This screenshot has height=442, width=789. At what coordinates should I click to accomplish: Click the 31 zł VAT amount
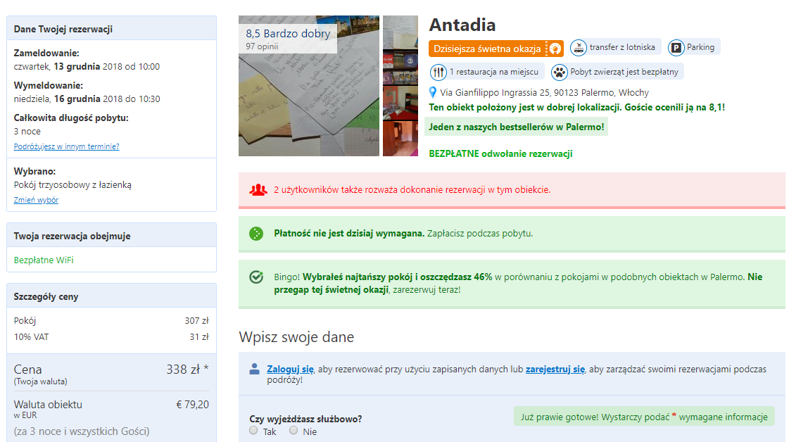pos(198,337)
